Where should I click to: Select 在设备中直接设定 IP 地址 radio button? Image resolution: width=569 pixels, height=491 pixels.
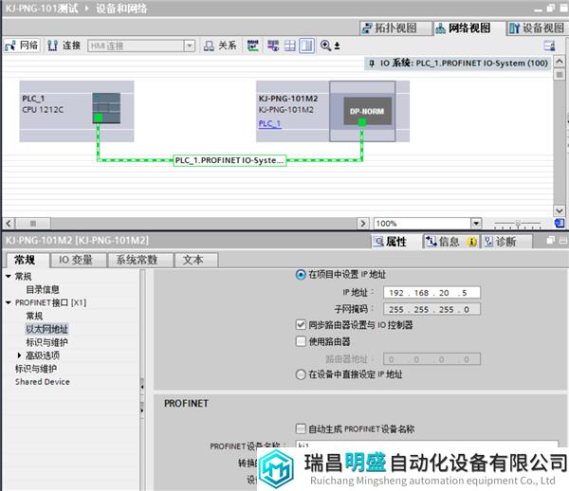point(301,374)
